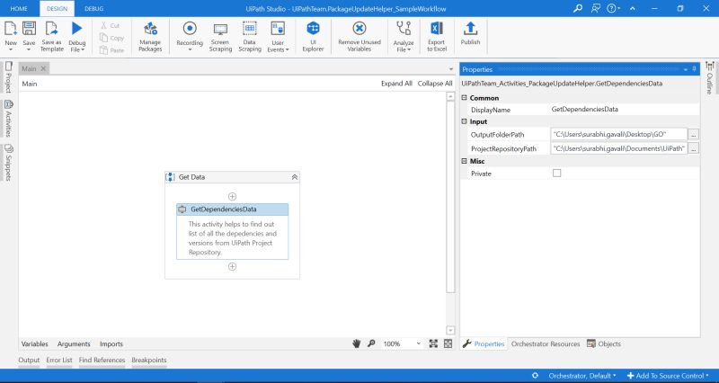Open the Outline side panel
The width and height of the screenshot is (719, 383).
coord(709,78)
